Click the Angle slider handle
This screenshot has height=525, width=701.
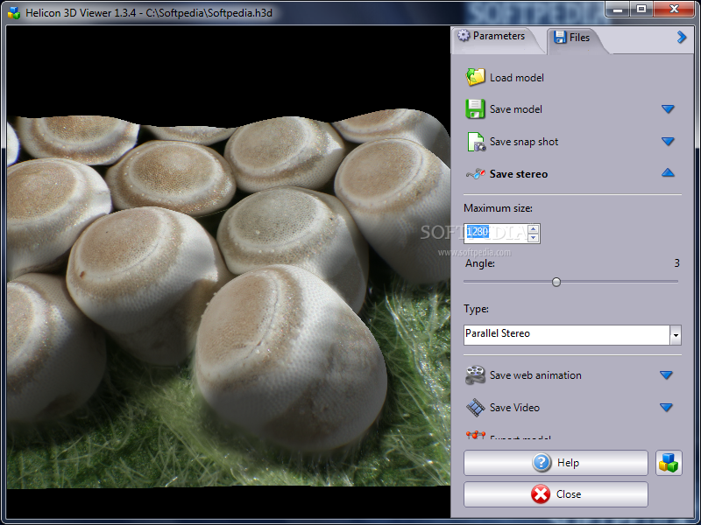pyautogui.click(x=556, y=282)
